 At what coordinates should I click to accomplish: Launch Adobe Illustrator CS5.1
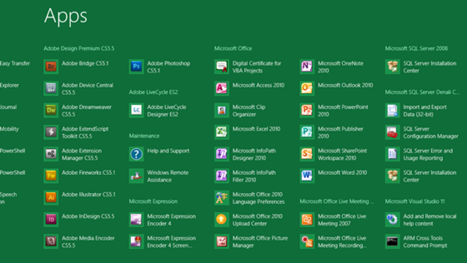pyautogui.click(x=80, y=198)
